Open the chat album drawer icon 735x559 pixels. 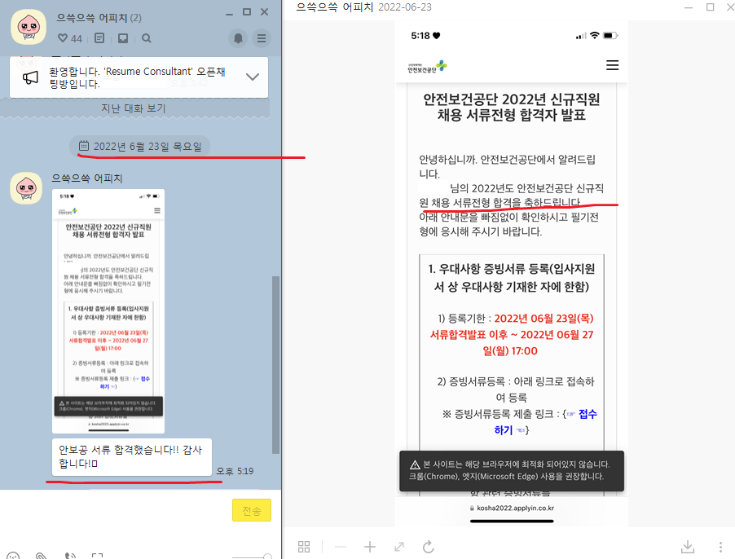[x=123, y=38]
